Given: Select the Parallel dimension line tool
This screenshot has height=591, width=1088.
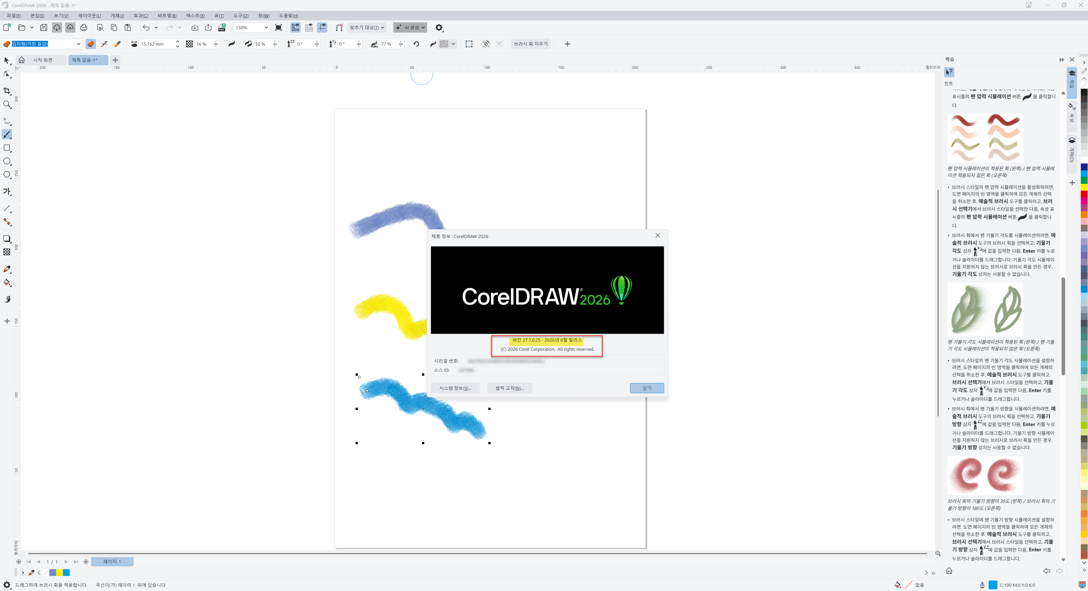Looking at the screenshot, I should click(x=7, y=209).
